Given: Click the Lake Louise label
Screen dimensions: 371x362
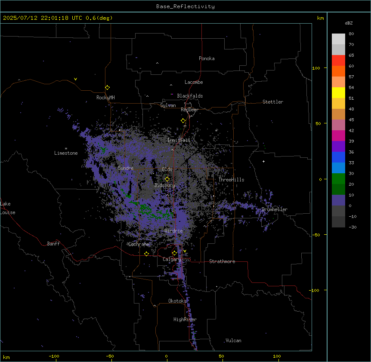Looking at the screenshot, I should coord(8,208).
